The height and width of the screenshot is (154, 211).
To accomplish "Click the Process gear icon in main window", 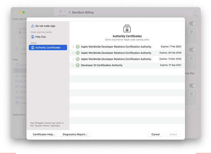I will [60, 11].
